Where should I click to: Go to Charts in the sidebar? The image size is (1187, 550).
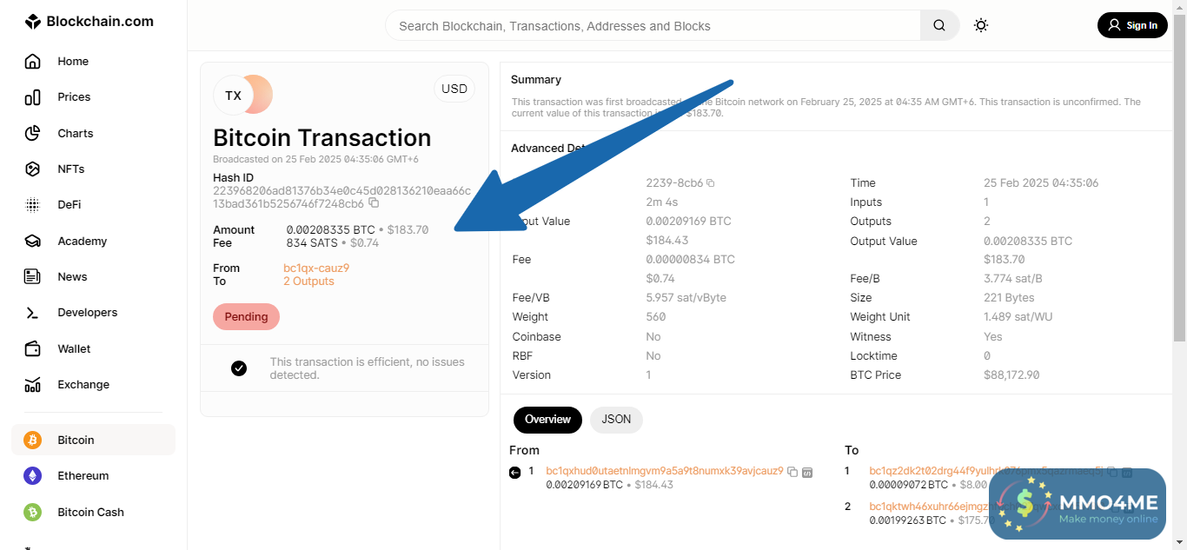click(x=75, y=133)
